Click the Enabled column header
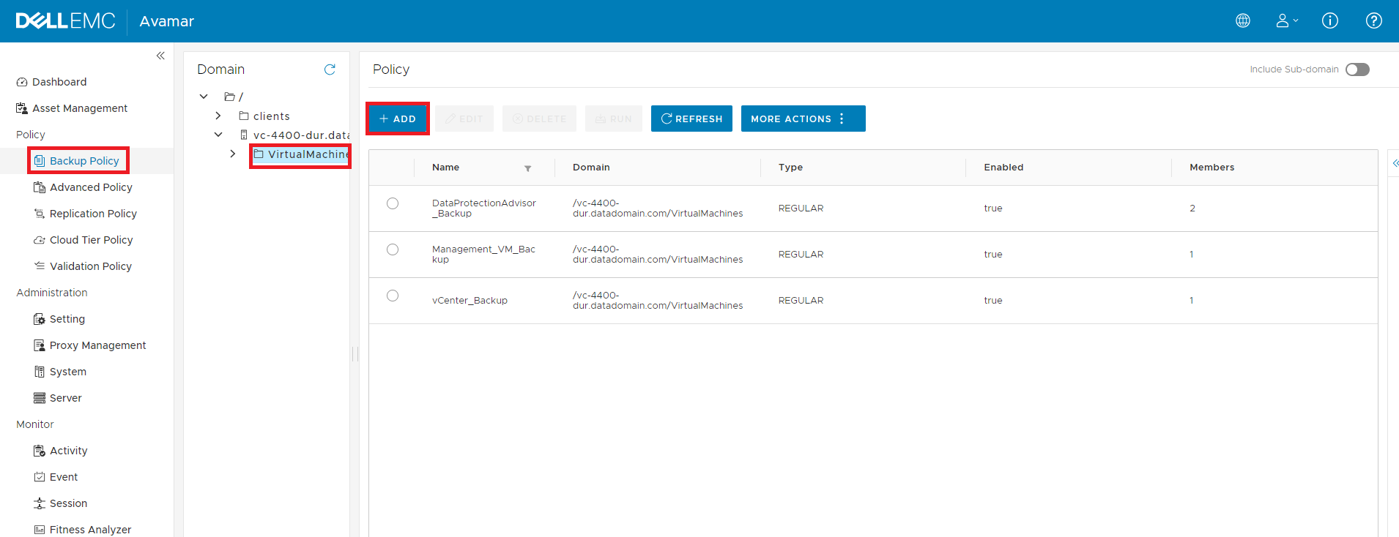Viewport: 1399px width, 537px height. 1003,168
